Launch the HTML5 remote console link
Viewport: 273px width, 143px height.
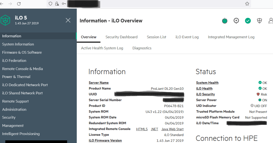tap(142, 129)
